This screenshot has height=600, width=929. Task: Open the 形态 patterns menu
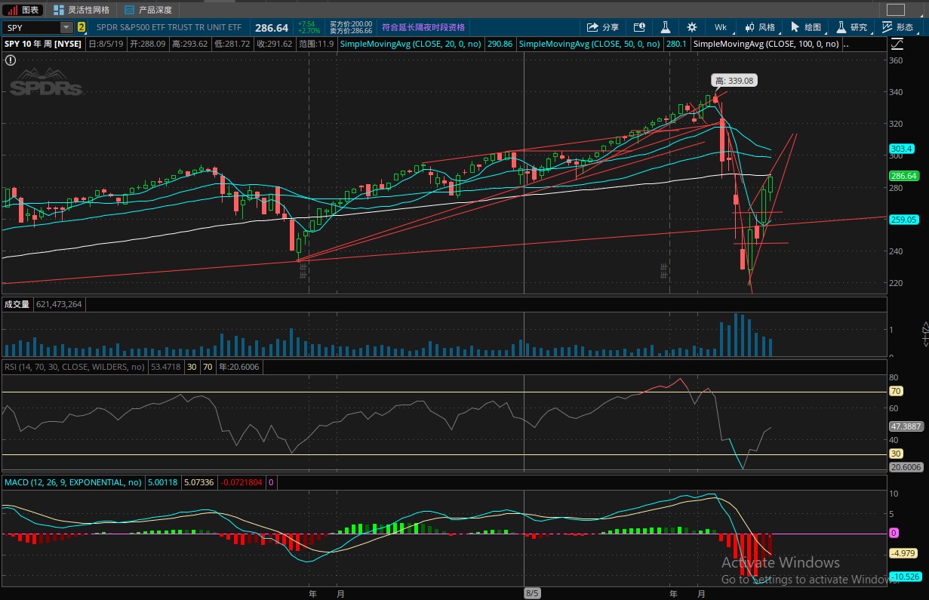click(x=899, y=27)
